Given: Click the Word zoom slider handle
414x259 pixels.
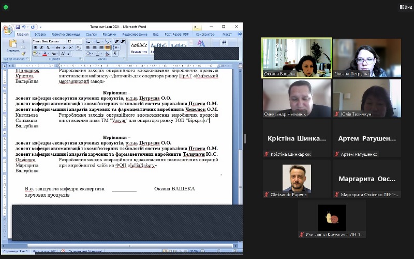Looking at the screenshot, I should click(219, 251).
